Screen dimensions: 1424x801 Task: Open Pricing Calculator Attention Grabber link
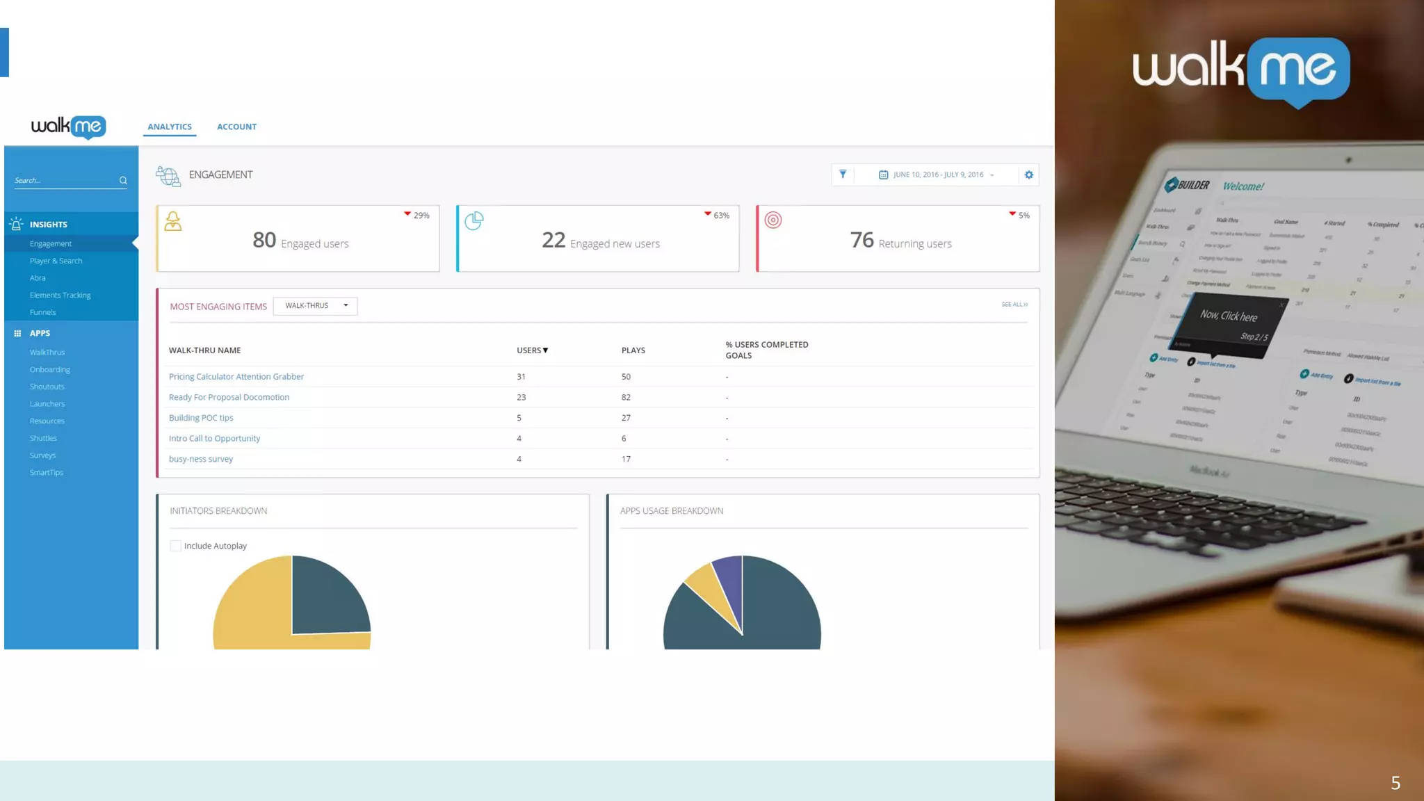point(236,377)
